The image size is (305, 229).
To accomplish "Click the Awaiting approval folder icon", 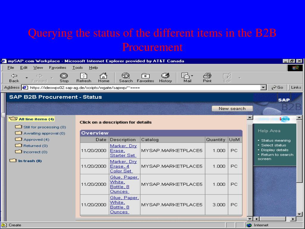I will [x=18, y=133].
